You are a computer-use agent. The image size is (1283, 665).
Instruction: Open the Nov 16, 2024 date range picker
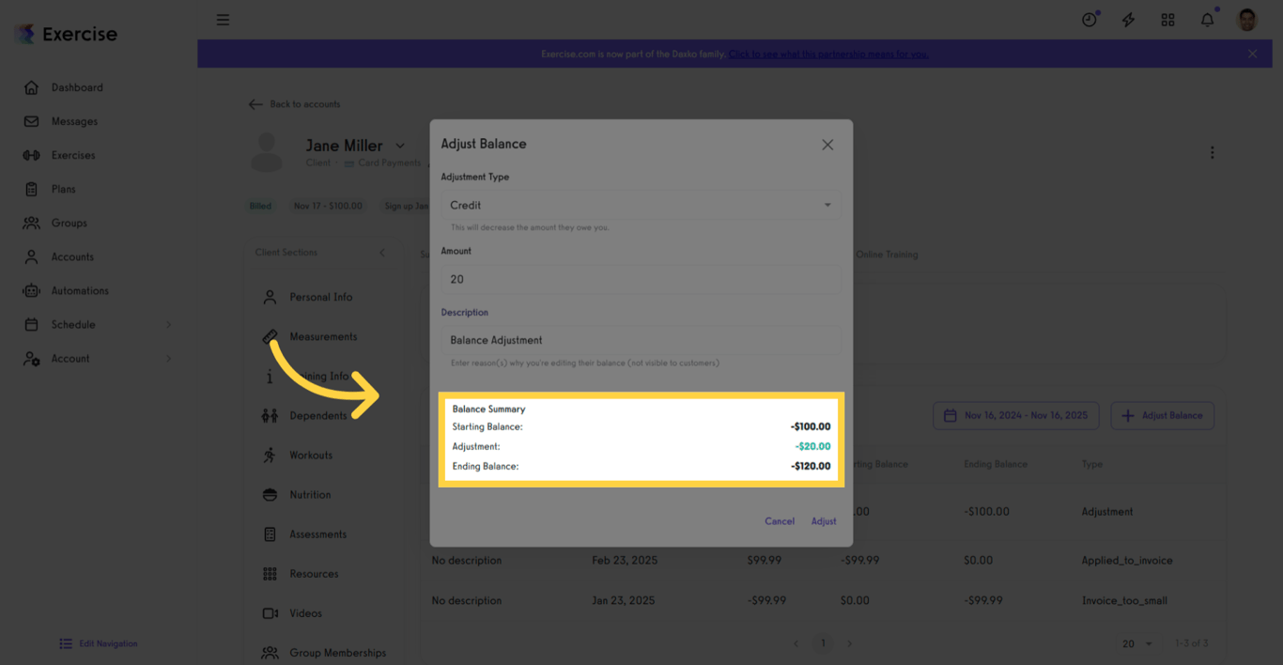(1015, 415)
